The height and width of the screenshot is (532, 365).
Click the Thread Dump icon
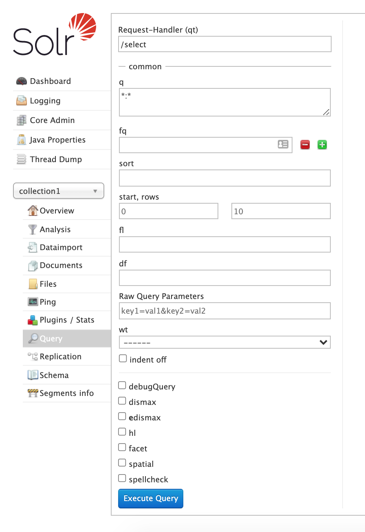[22, 159]
